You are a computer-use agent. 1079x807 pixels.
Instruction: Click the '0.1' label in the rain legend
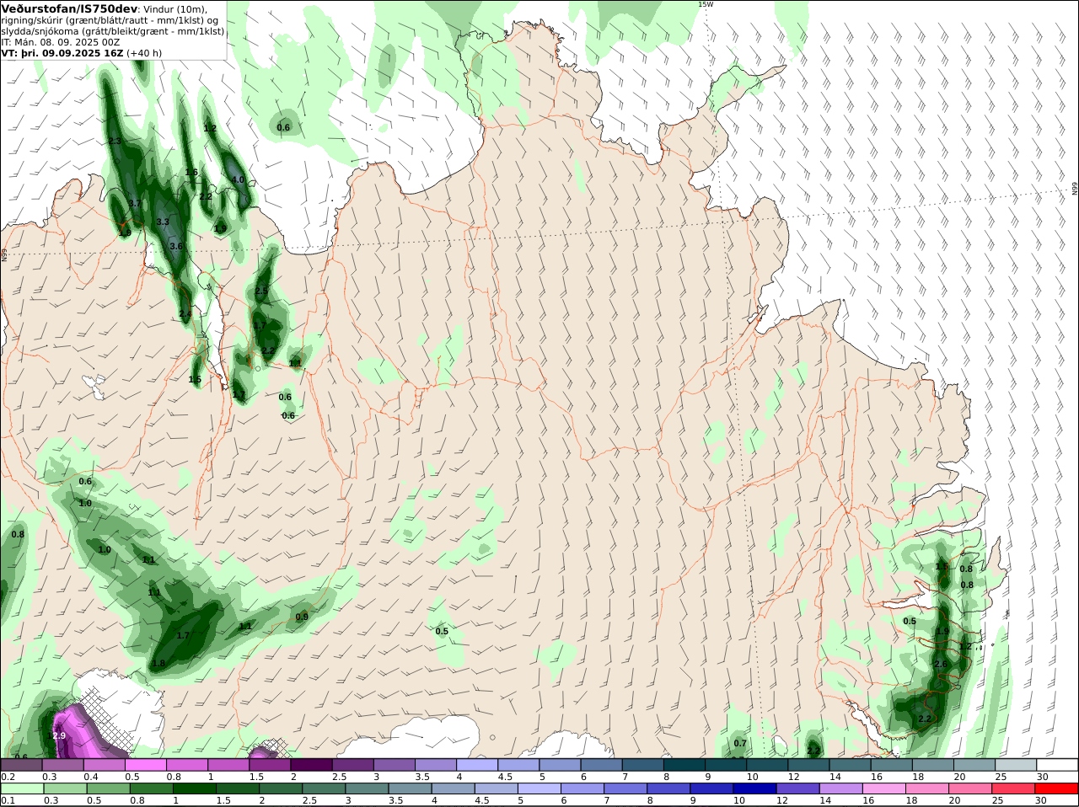click(x=8, y=800)
